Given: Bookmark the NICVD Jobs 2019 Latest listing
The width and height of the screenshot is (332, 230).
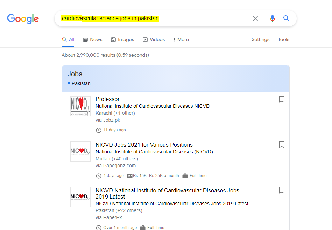Looking at the screenshot, I should [x=281, y=190].
